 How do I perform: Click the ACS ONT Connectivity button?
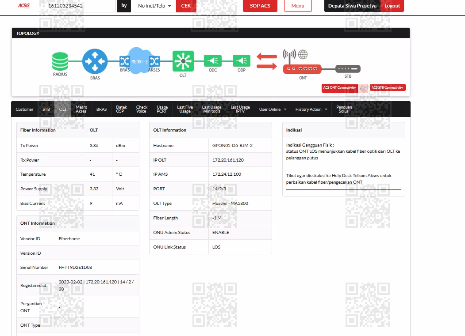[339, 87]
